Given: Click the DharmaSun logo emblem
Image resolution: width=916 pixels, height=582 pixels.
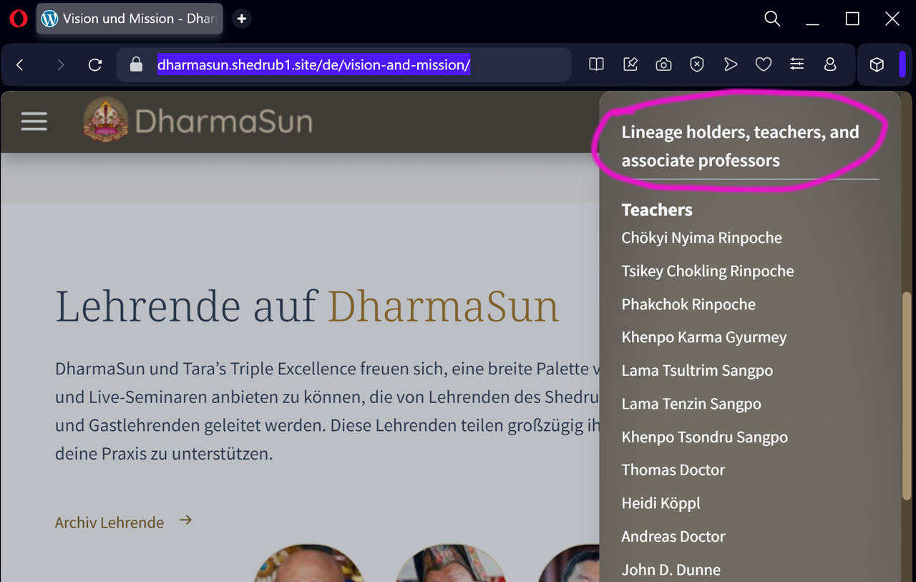Looking at the screenshot, I should pyautogui.click(x=106, y=120).
